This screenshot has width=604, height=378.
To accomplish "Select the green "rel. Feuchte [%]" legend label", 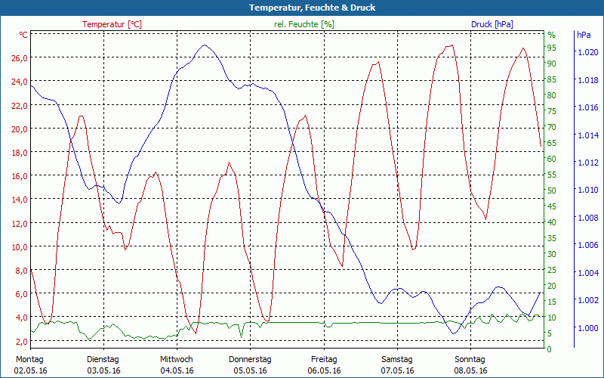I will tap(304, 24).
